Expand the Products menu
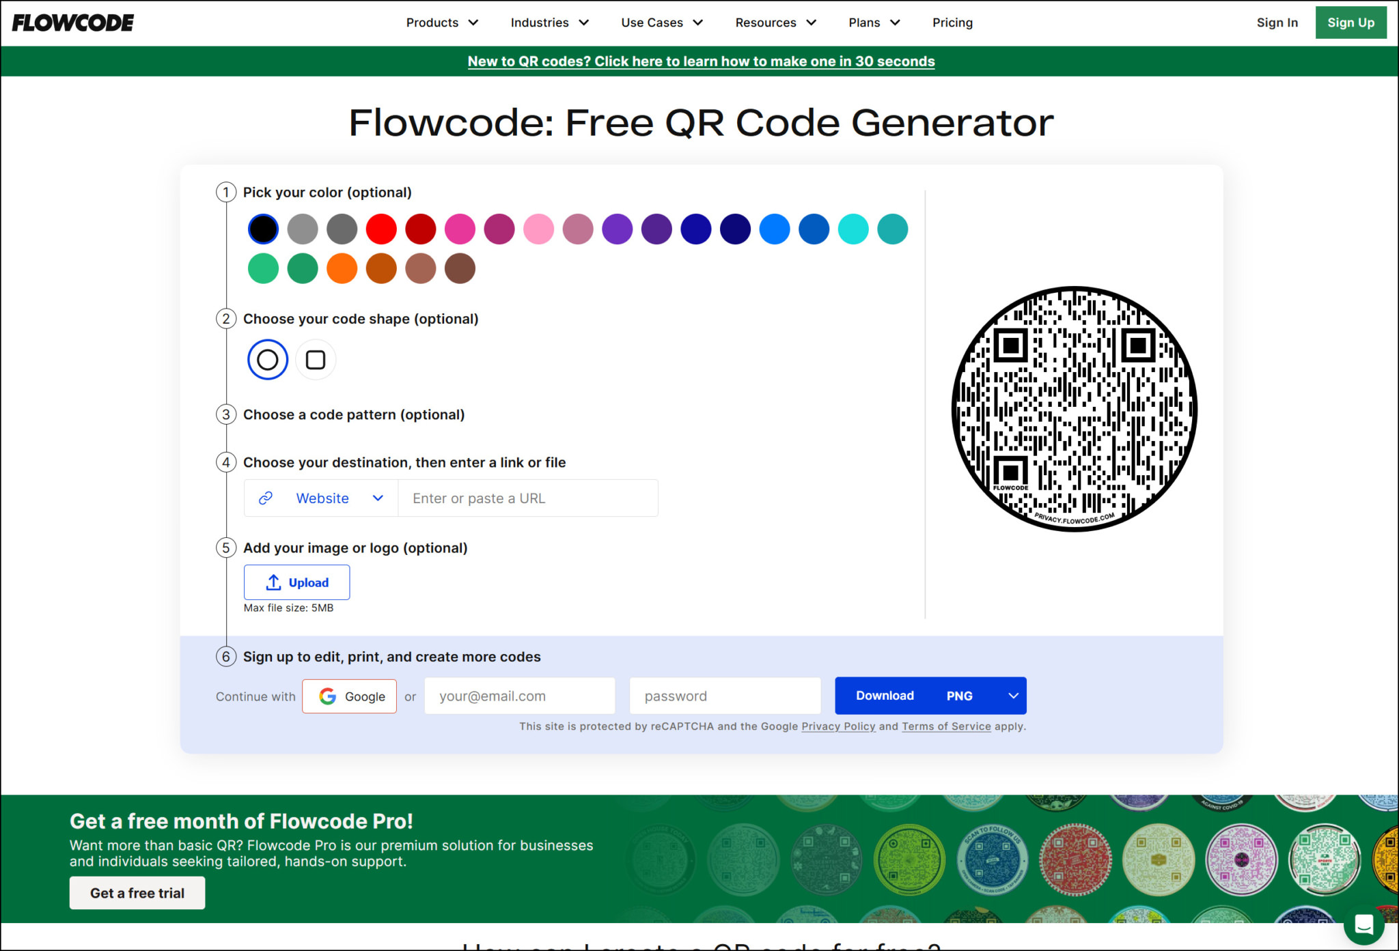The width and height of the screenshot is (1399, 951). click(x=442, y=23)
